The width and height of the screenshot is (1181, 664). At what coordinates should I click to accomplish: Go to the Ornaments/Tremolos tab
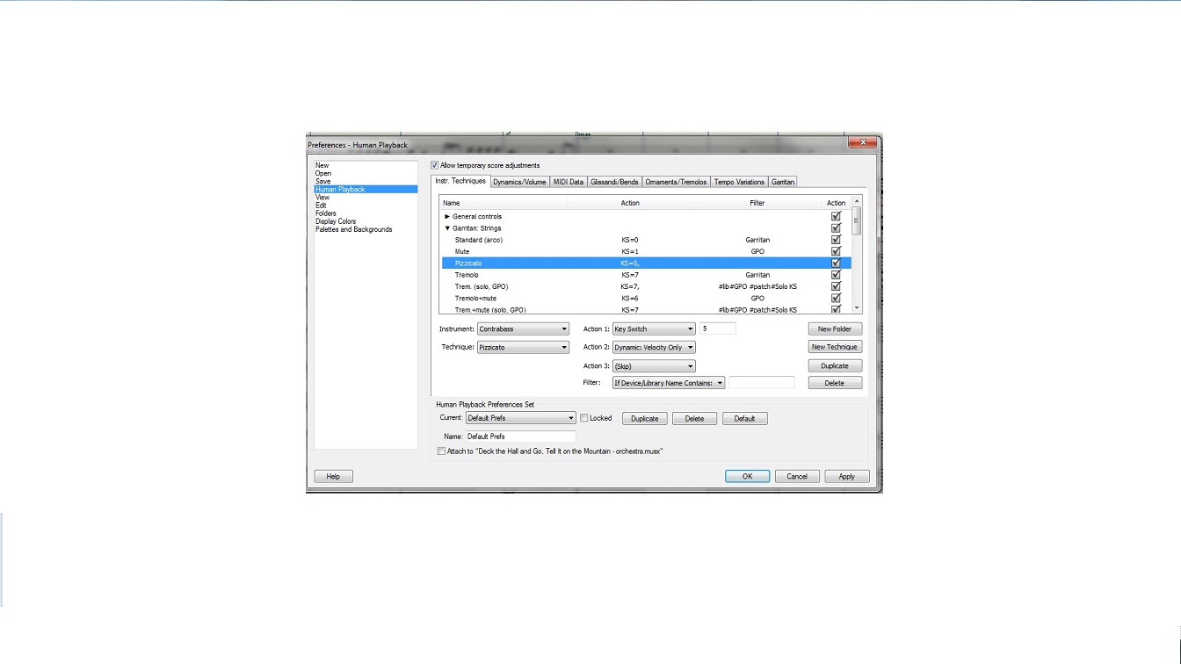(x=676, y=182)
